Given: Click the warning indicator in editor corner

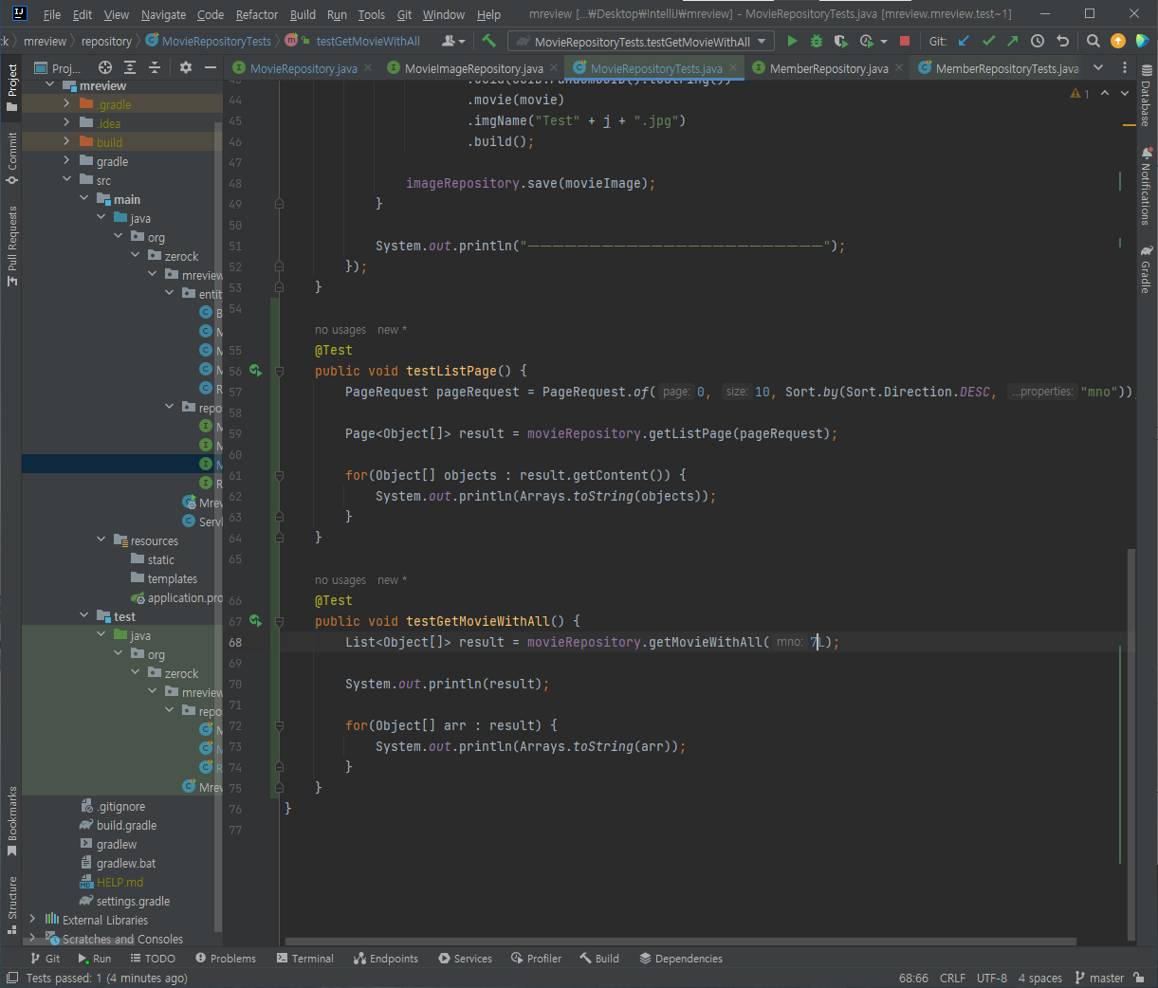Looking at the screenshot, I should tap(1079, 93).
